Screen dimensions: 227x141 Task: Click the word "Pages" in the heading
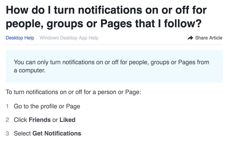[116, 24]
